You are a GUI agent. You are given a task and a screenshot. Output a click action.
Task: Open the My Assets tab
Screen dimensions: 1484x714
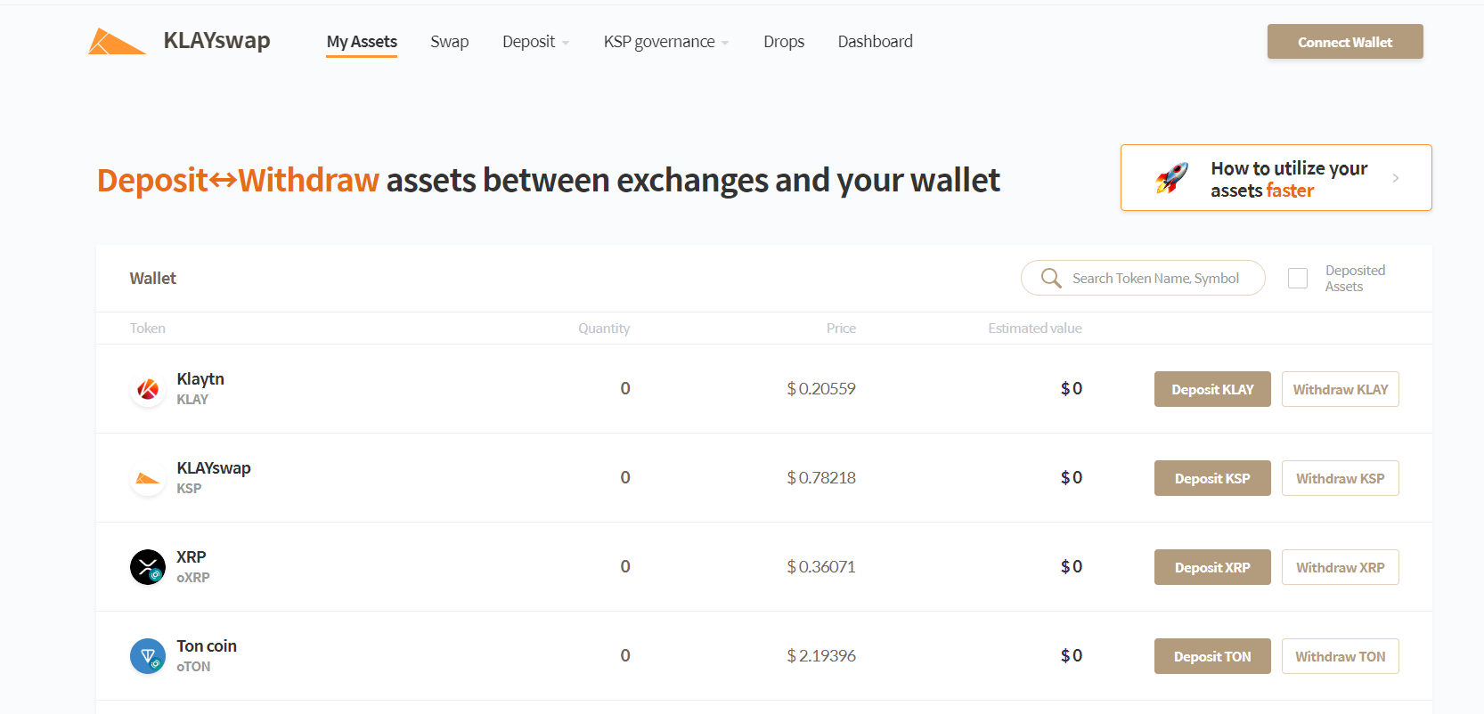362,42
